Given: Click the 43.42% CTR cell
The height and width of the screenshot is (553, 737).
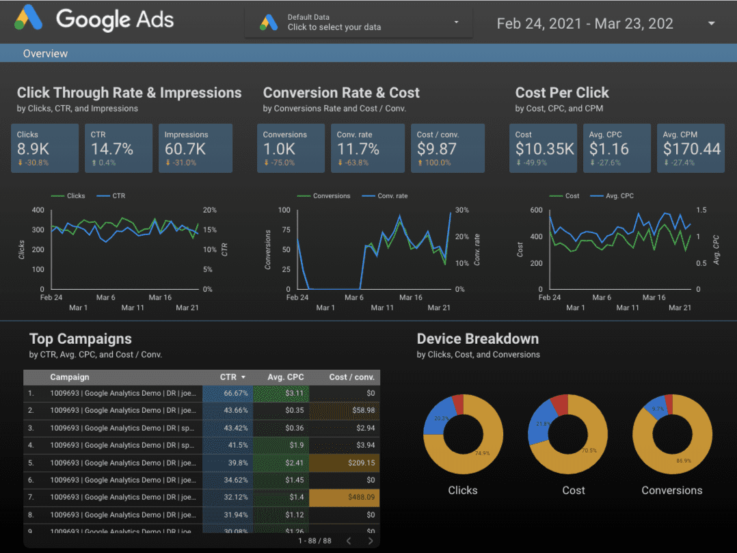Looking at the screenshot, I should click(228, 428).
